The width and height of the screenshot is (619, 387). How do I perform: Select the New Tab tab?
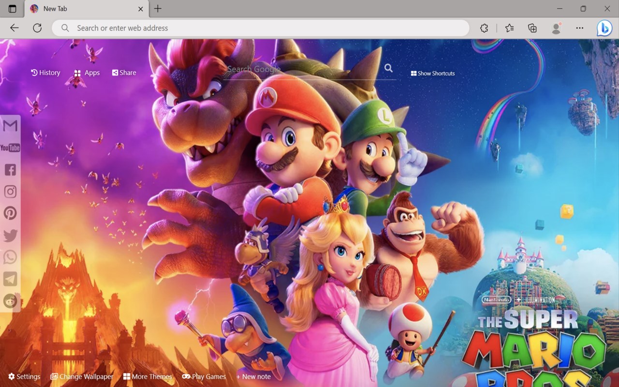(x=86, y=9)
